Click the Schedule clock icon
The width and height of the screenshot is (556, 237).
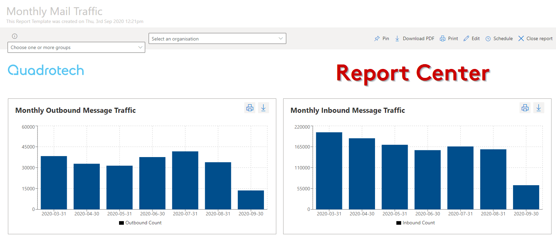488,39
